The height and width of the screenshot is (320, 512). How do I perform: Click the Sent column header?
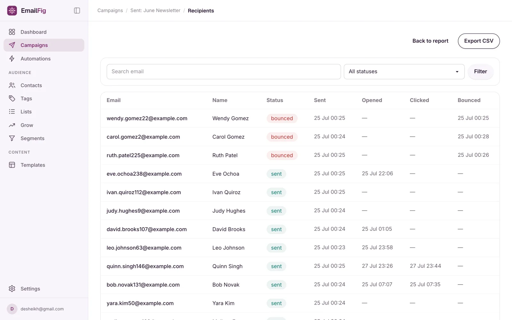point(320,100)
